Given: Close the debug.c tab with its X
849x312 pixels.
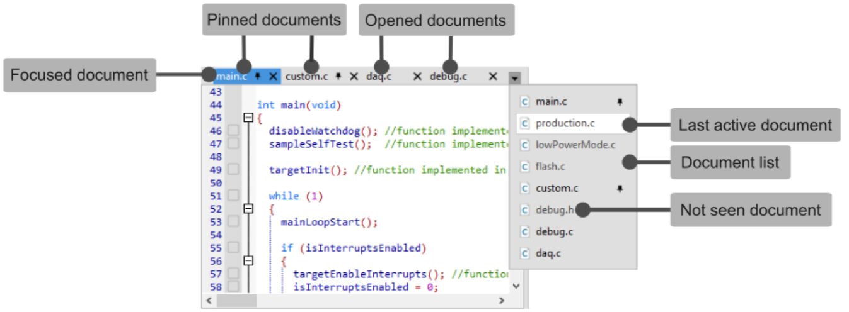Looking at the screenshot, I should 493,77.
